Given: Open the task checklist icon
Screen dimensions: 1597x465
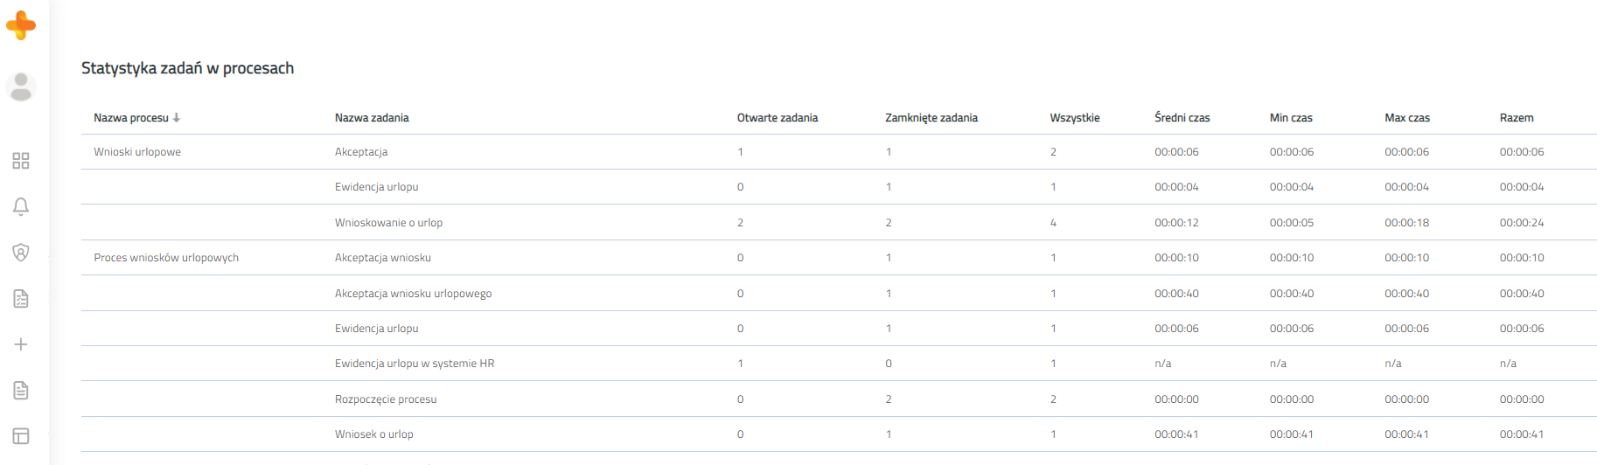Looking at the screenshot, I should click(x=21, y=299).
